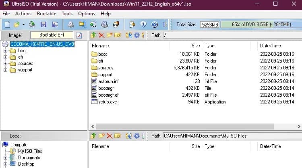The height and width of the screenshot is (168, 302).
Task: Click the image Path input field
Action: [x=232, y=35]
